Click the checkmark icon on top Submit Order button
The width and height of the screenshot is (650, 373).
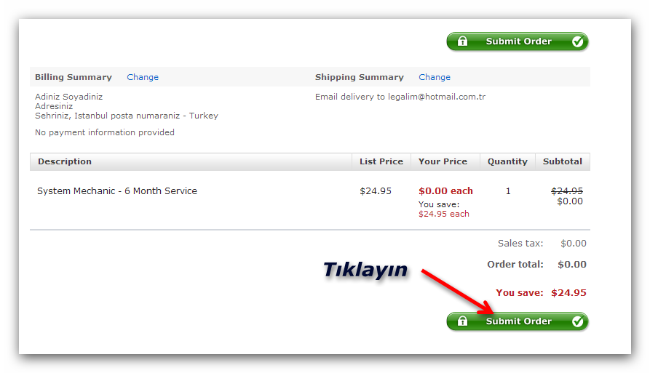578,41
